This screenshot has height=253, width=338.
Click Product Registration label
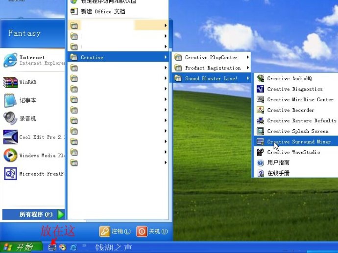[213, 68]
